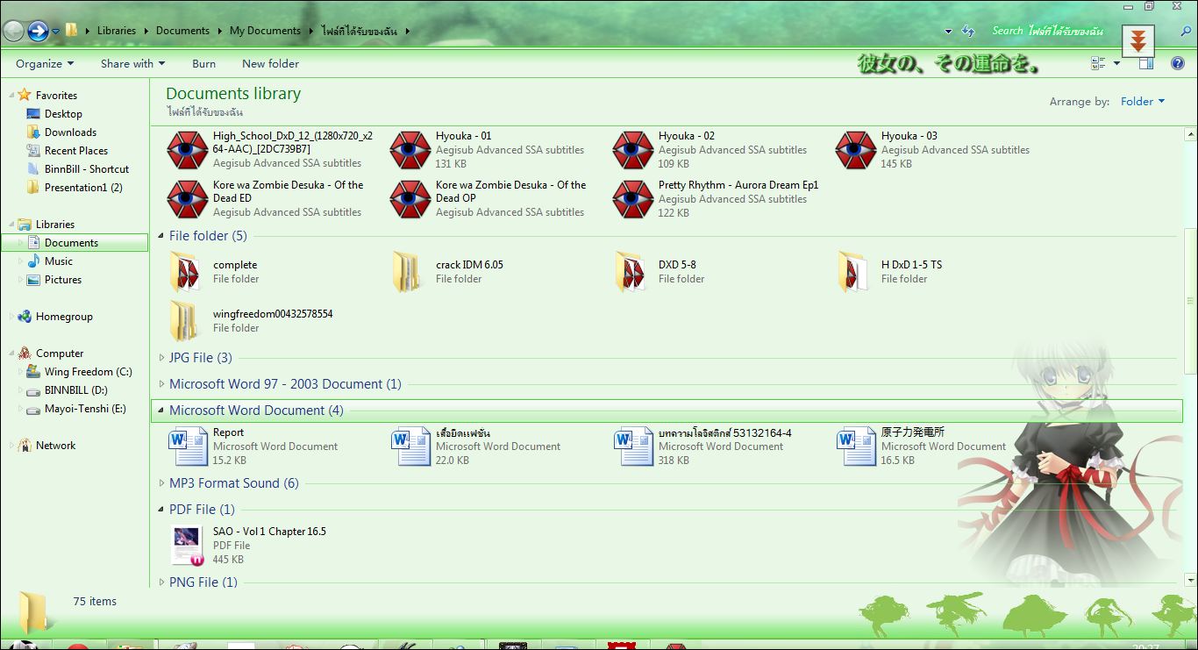Collapse the Computer tree arrow
The width and height of the screenshot is (1198, 650).
(11, 354)
